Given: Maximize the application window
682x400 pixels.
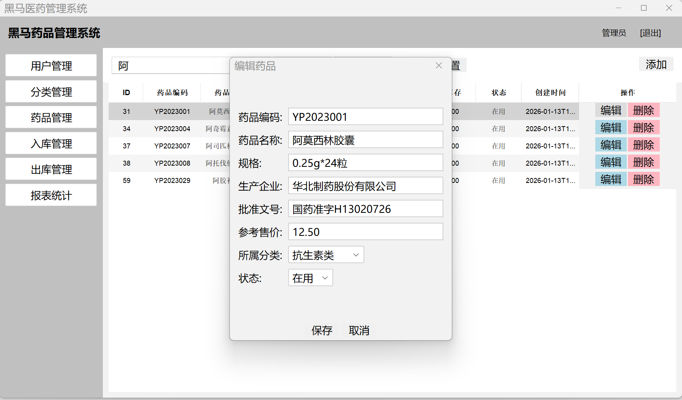Looking at the screenshot, I should pyautogui.click(x=644, y=8).
